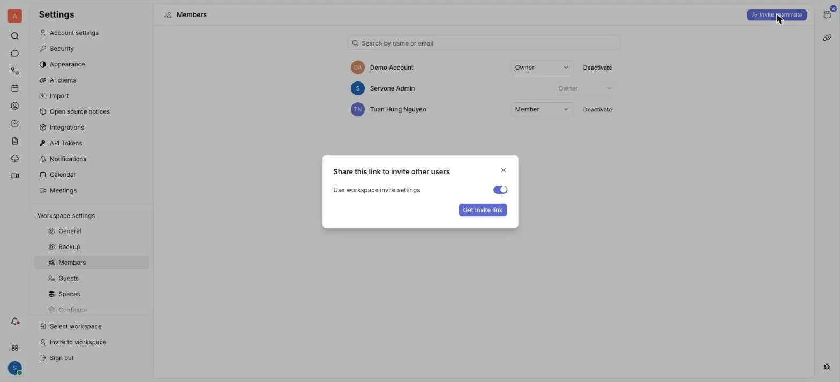Open the apps grid icon
The image size is (840, 382).
click(x=15, y=348)
